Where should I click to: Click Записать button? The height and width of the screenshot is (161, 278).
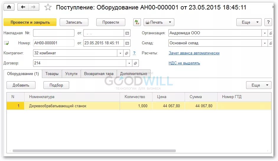(74, 22)
